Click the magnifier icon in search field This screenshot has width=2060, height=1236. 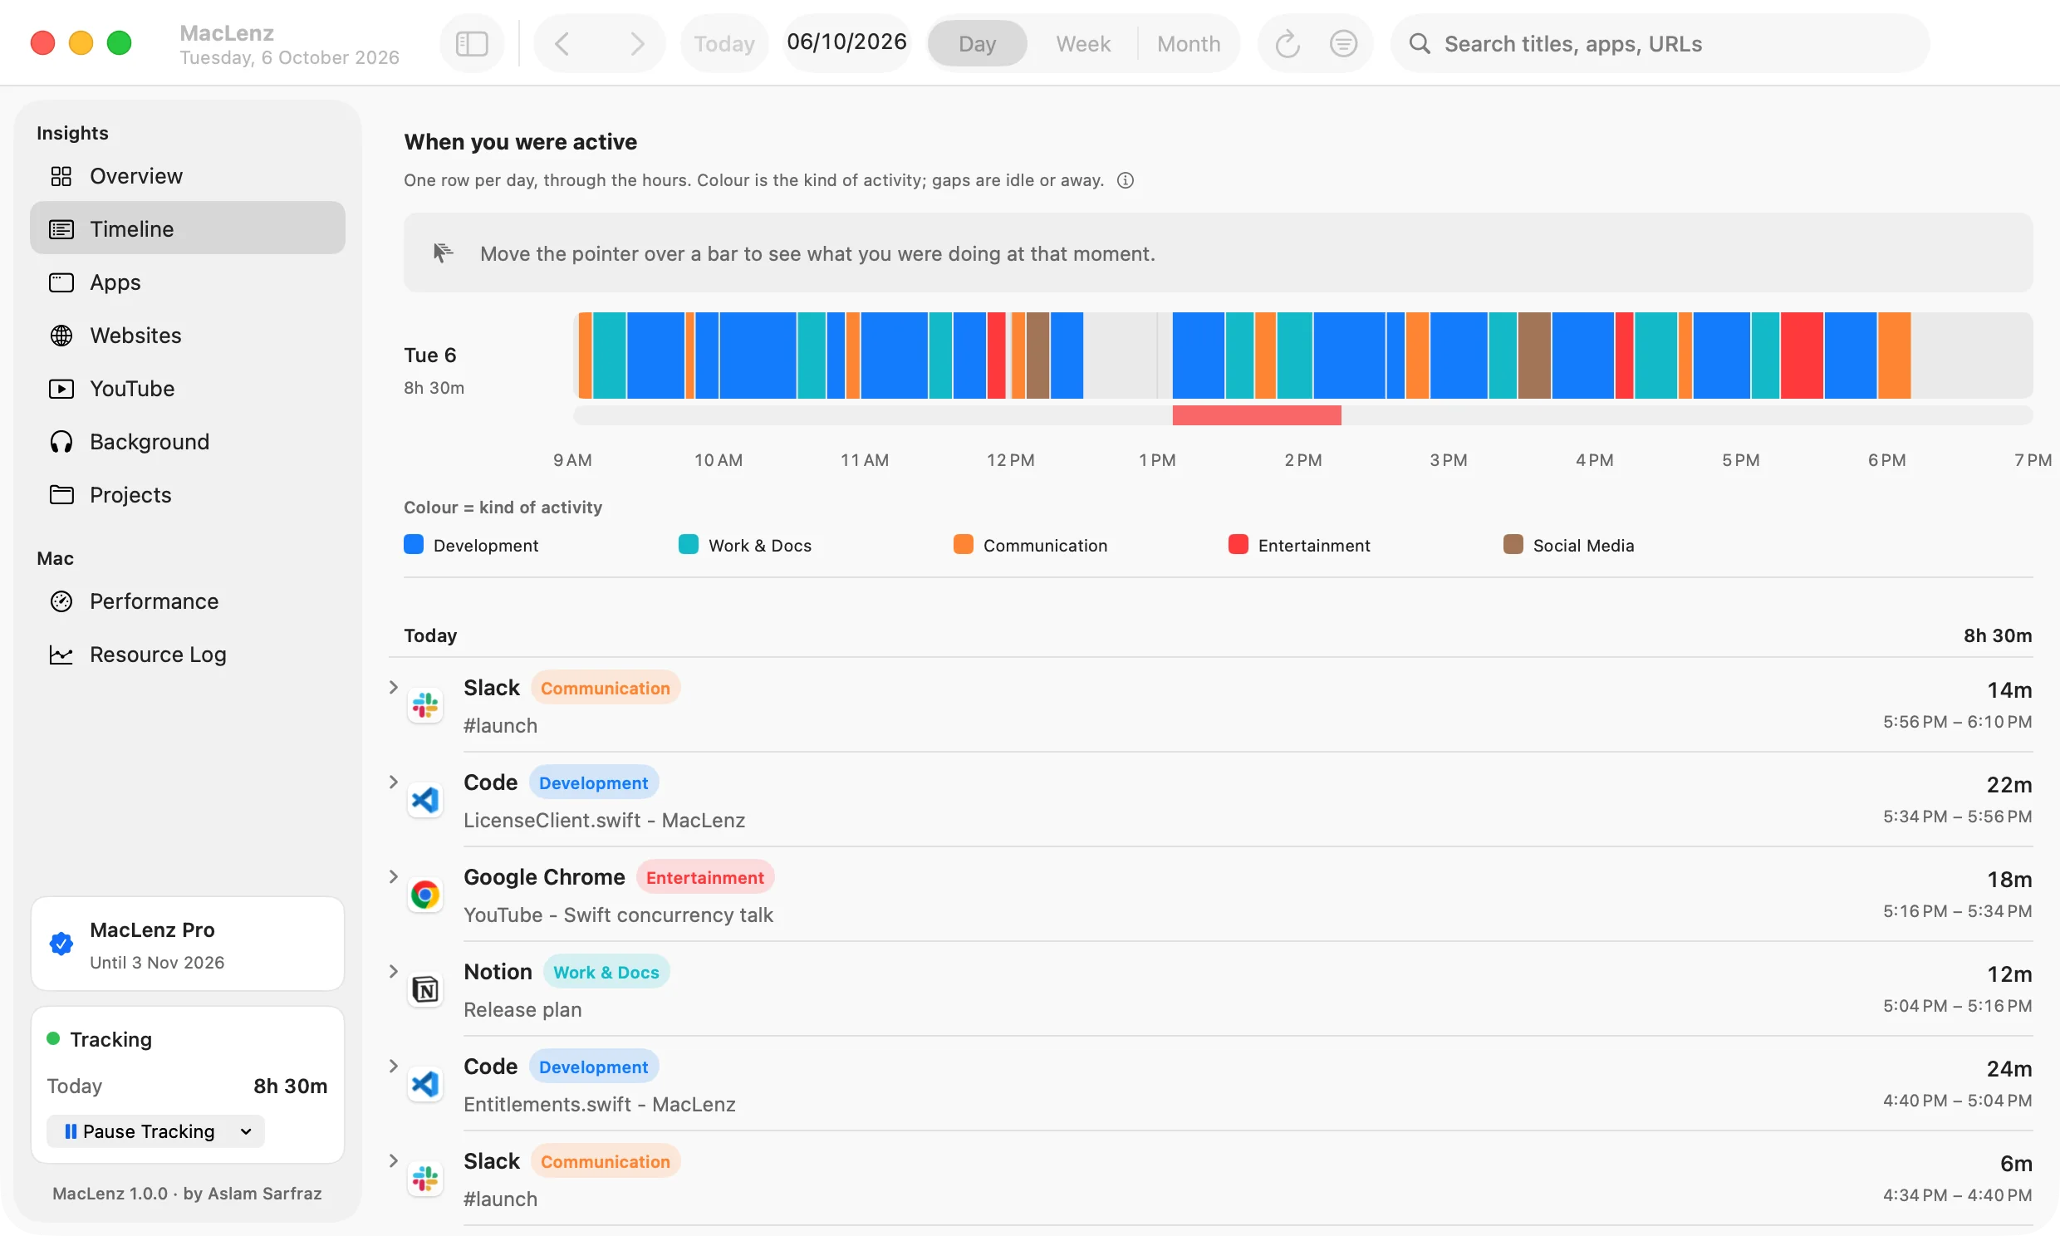1419,43
